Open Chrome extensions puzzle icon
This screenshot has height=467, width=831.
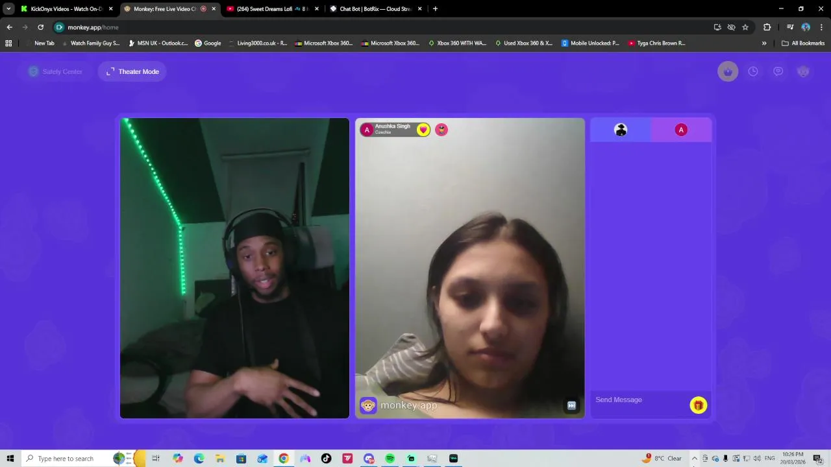(767, 27)
